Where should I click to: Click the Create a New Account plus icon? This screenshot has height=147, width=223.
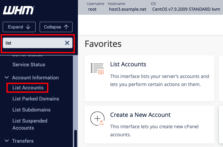pos(97,119)
